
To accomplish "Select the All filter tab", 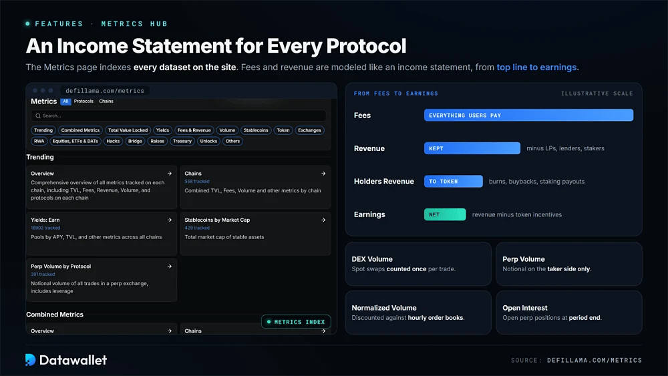I will (65, 102).
